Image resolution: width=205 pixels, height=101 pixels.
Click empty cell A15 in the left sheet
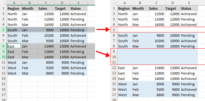point(14,84)
